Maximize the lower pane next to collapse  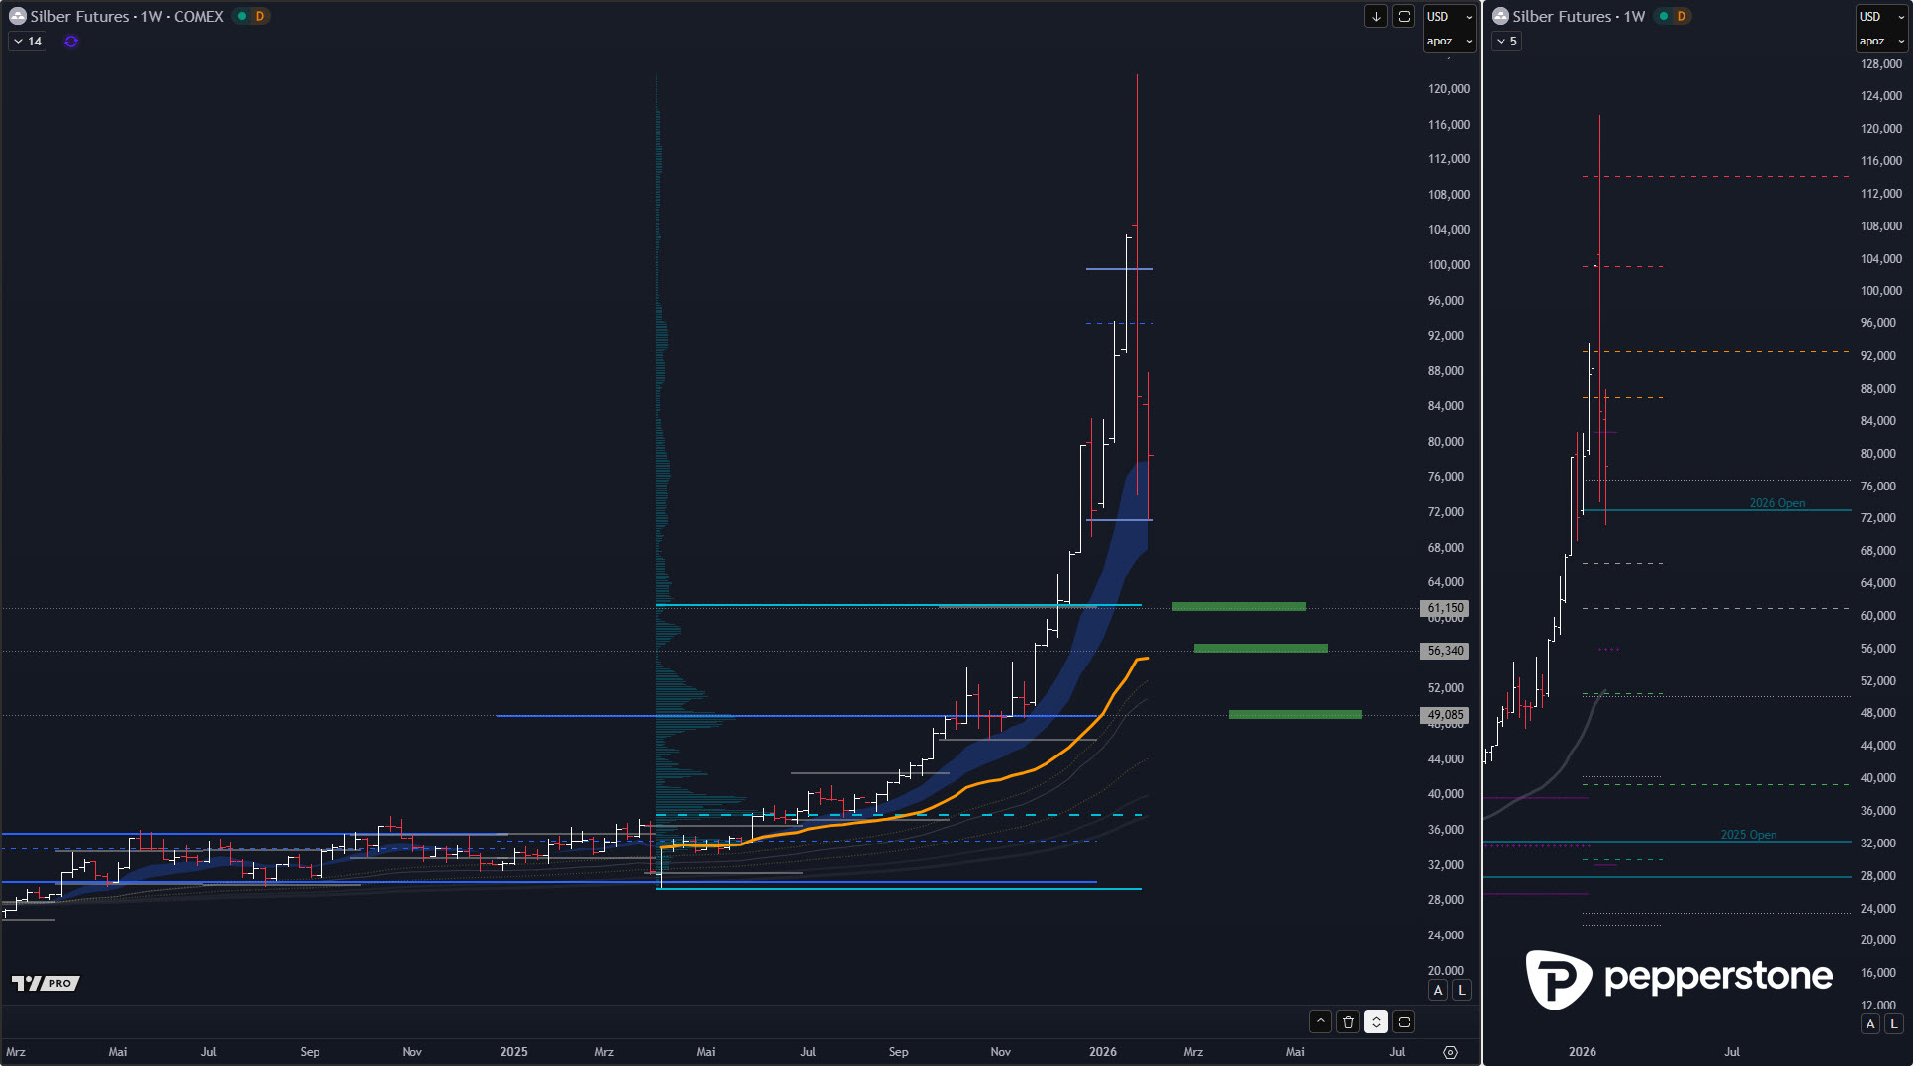pos(1404,1022)
